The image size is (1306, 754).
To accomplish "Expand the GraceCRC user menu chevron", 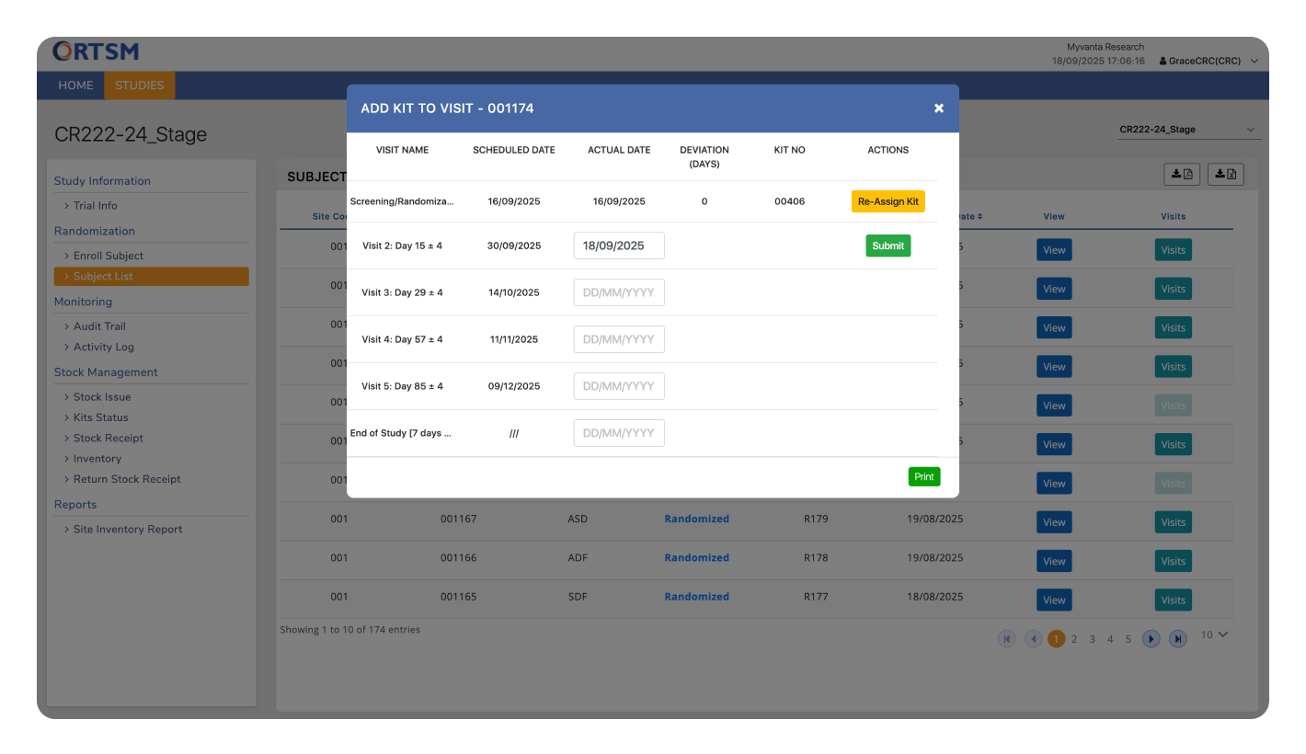I will (1254, 61).
